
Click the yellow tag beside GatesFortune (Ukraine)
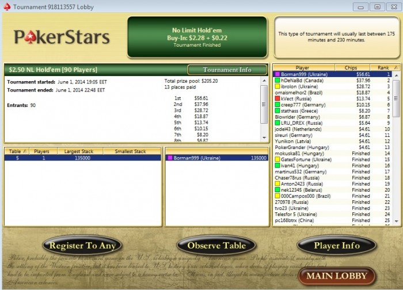[x=277, y=159]
